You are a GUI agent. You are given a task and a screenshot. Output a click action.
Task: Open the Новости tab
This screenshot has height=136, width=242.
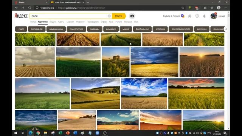81,22
